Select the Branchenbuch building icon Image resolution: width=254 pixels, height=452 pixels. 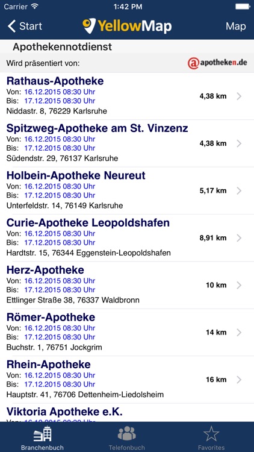(x=42, y=434)
